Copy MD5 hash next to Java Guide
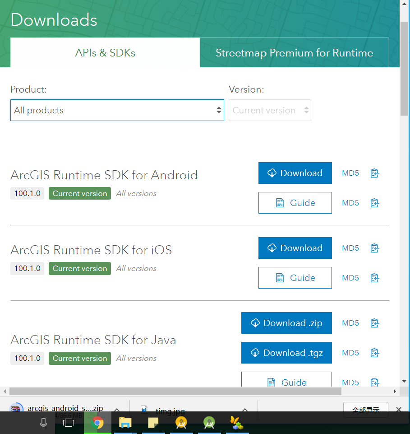 pos(374,383)
